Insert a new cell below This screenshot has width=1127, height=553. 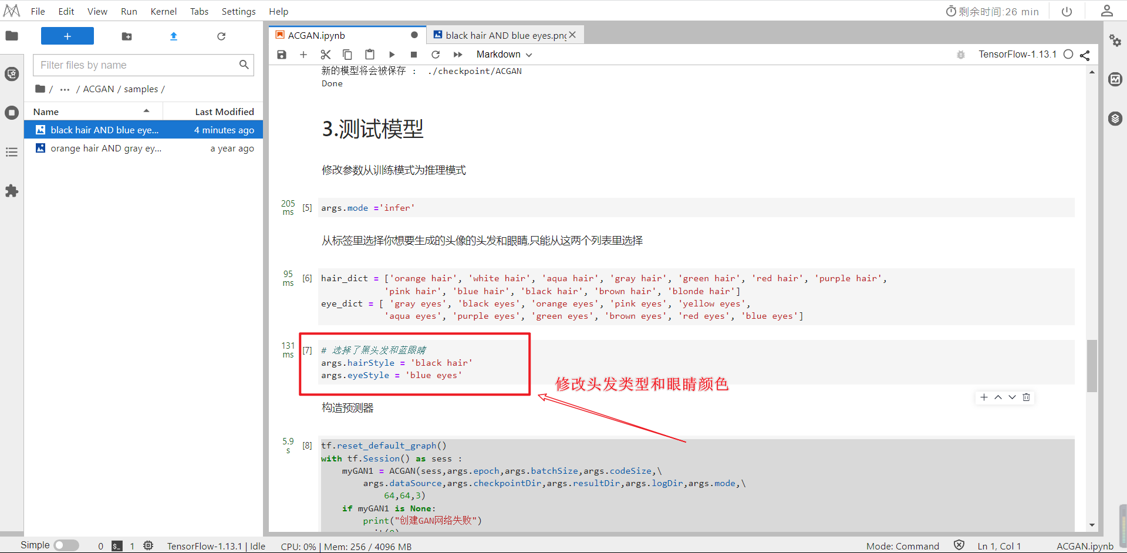coord(303,55)
